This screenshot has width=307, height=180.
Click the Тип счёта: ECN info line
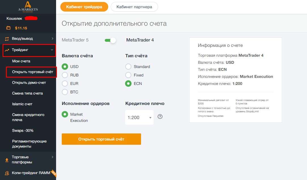pos(212,69)
